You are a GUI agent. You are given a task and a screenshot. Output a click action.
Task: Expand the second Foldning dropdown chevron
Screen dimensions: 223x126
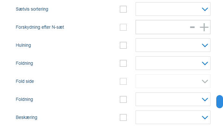pos(205,100)
